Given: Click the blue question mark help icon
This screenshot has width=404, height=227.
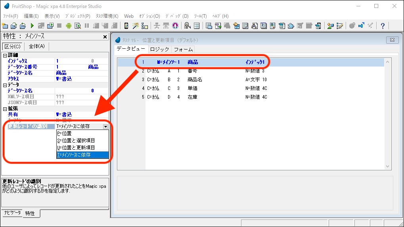Looking at the screenshot, I should point(383,26).
